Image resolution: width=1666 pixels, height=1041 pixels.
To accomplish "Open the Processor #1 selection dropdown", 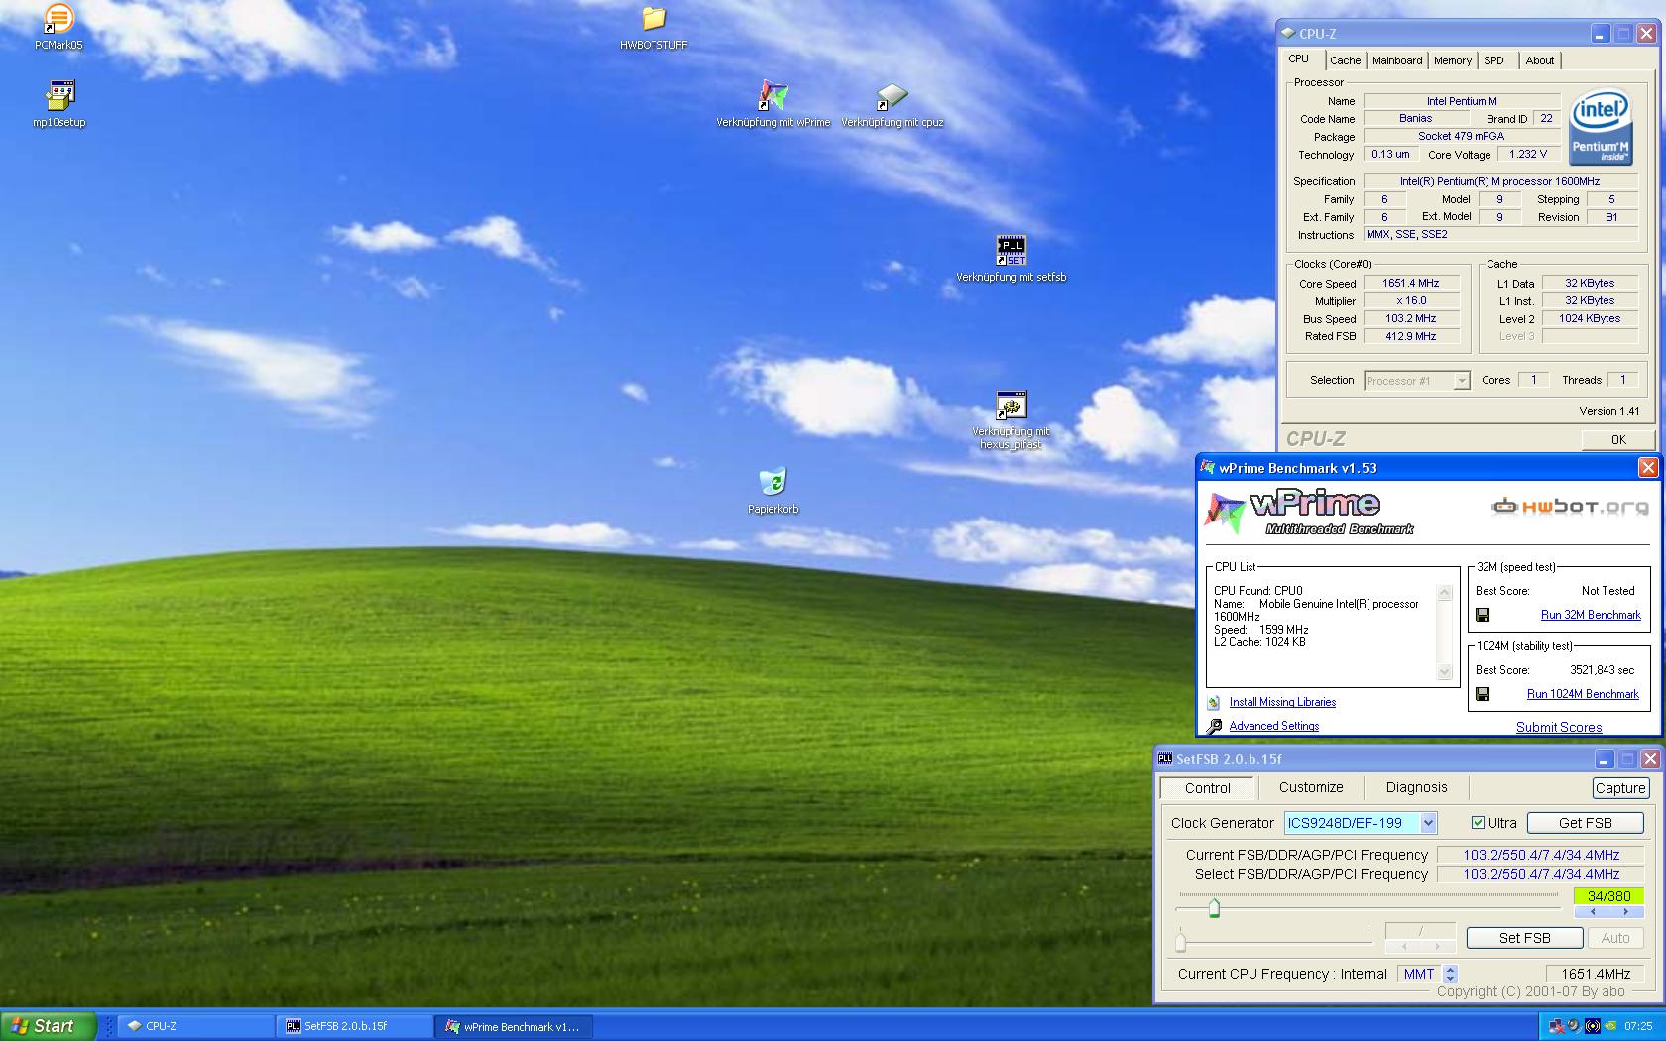I will tap(1461, 381).
